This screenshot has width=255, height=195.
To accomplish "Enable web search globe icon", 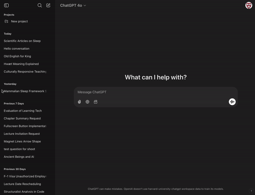I will [87, 102].
